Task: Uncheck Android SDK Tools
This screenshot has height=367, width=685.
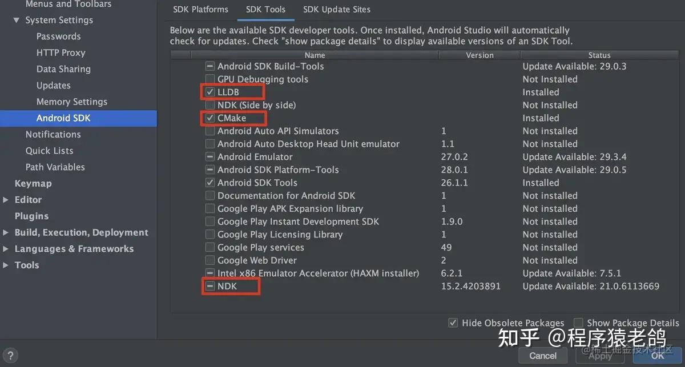Action: coord(210,183)
